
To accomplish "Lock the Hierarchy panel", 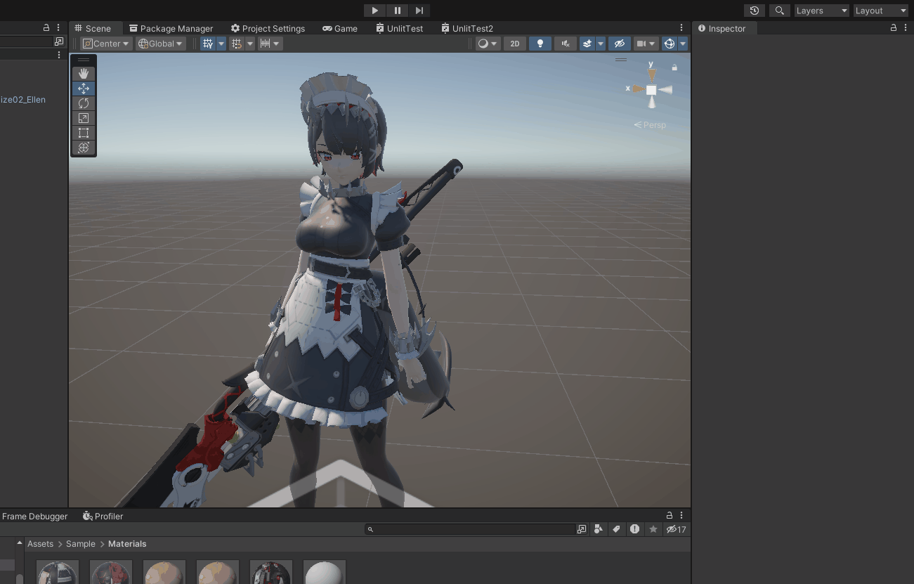I will (x=46, y=28).
